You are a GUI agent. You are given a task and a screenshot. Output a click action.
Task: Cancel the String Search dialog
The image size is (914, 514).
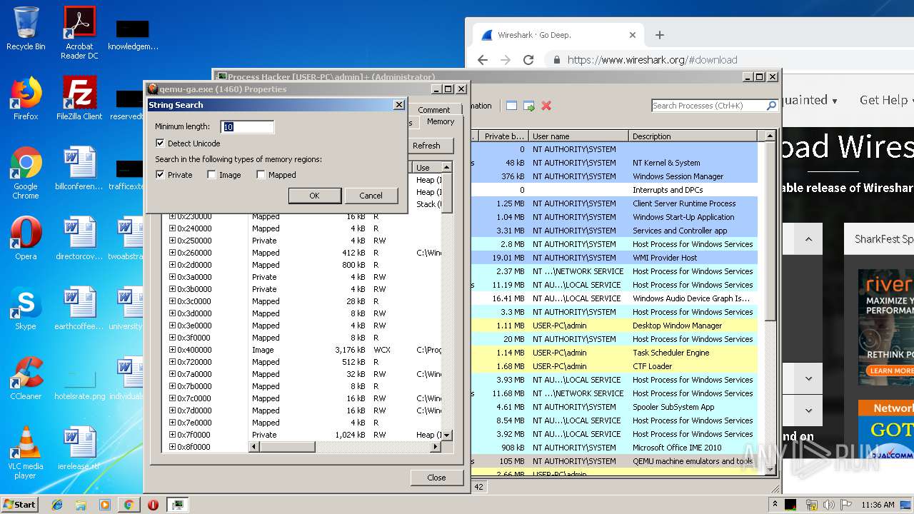(371, 196)
